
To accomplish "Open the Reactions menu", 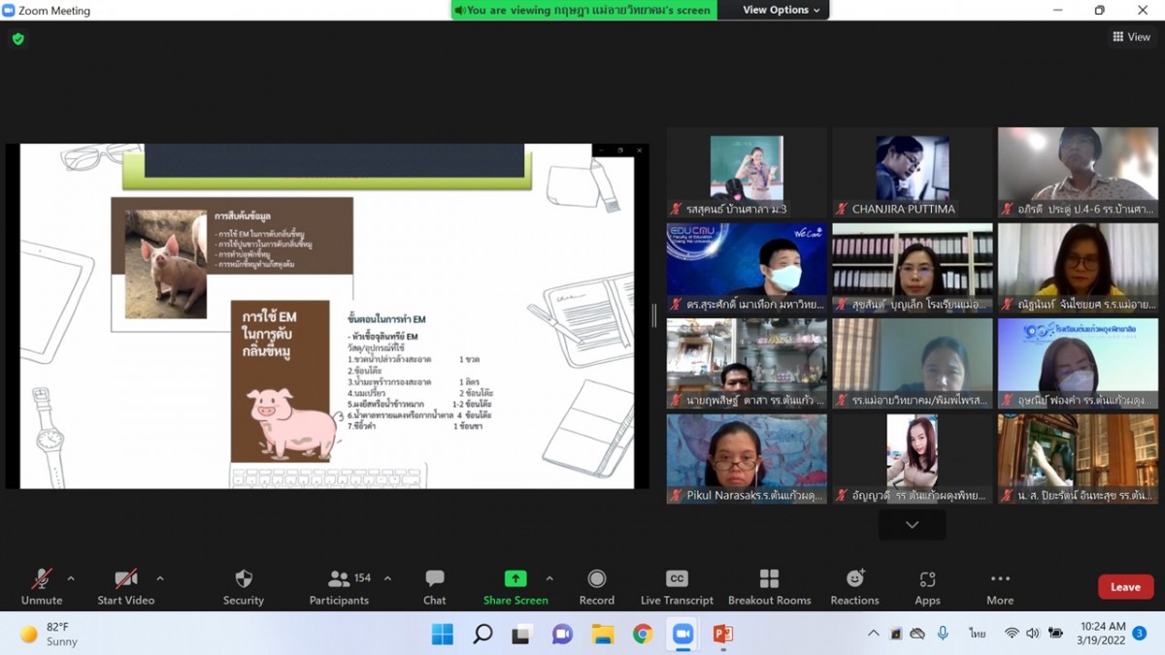I will (854, 586).
